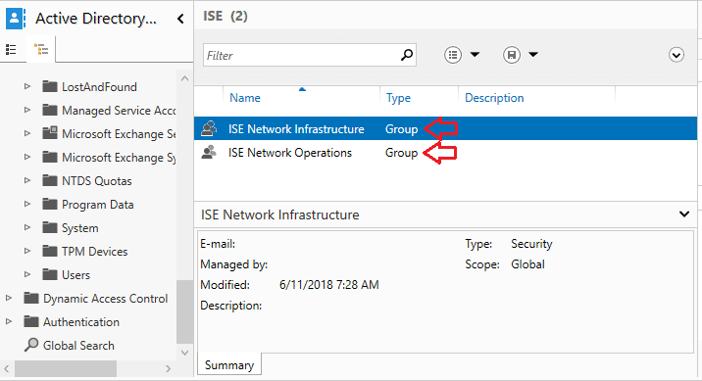Click the horizontal scrollbar right arrow
Screen dimensions: 702x381
(168, 369)
